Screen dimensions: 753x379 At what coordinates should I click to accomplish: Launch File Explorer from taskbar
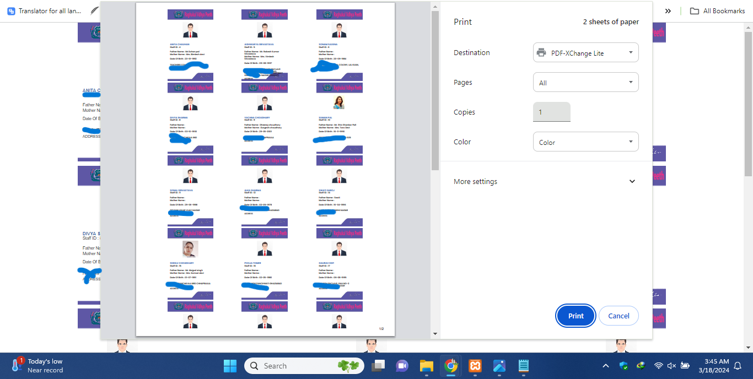[427, 366]
